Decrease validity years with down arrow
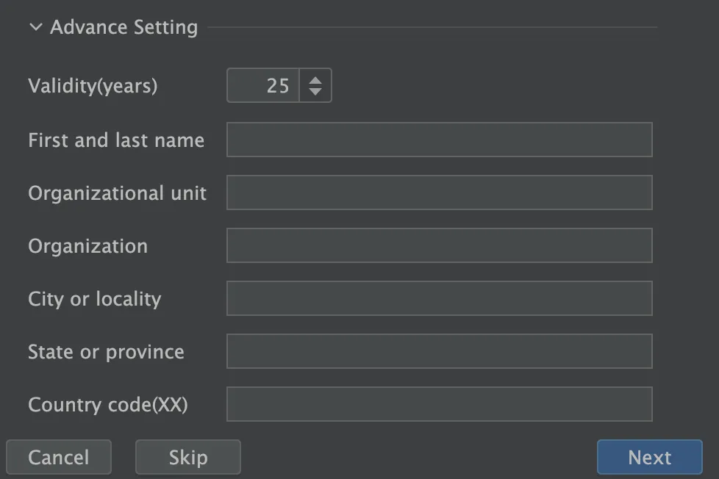This screenshot has width=719, height=479. (315, 92)
